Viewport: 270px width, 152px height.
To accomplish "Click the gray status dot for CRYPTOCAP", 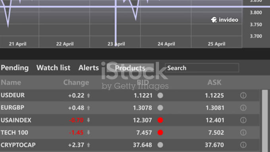I will pyautogui.click(x=160, y=145).
